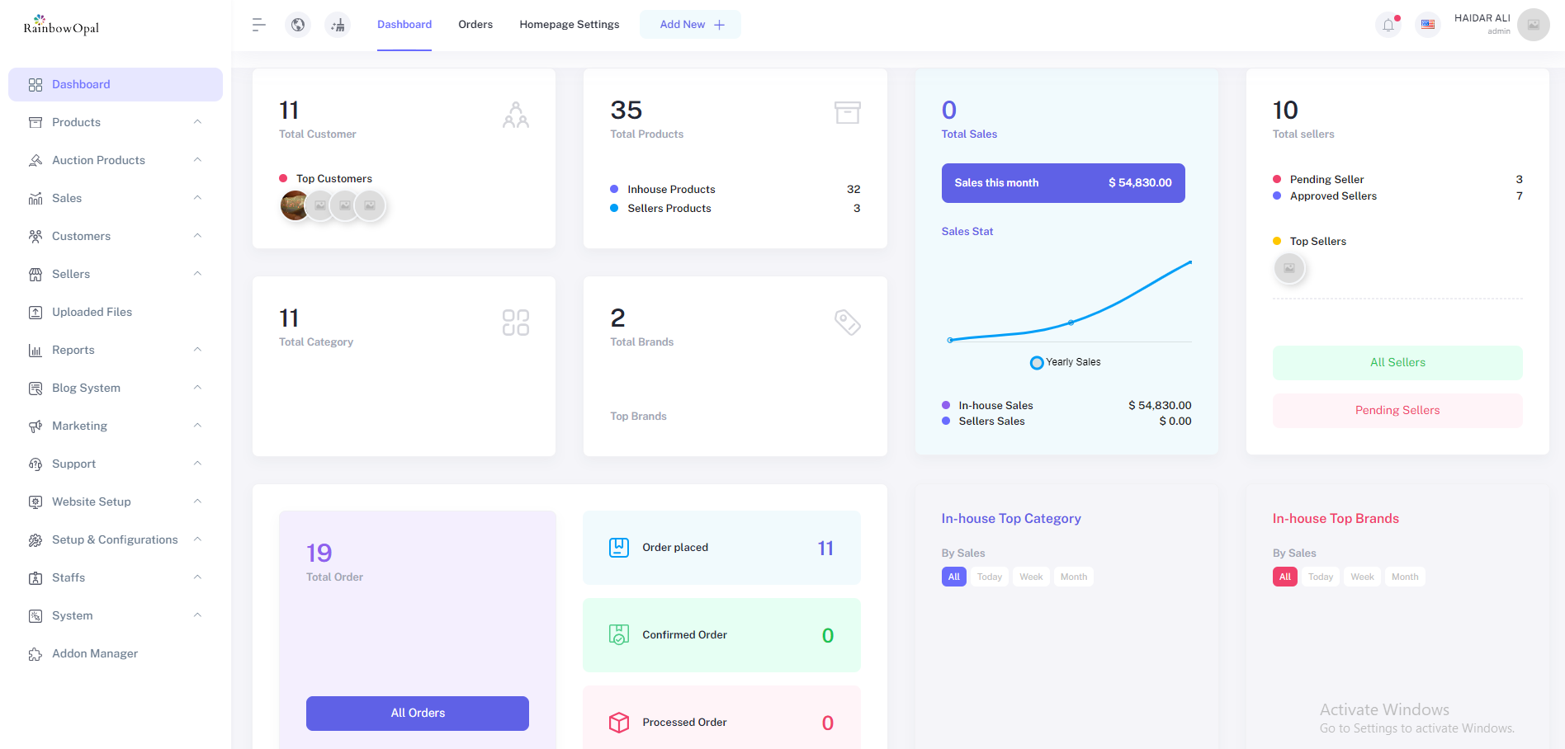Image resolution: width=1565 pixels, height=749 pixels.
Task: Click the All Orders button
Action: pos(418,713)
